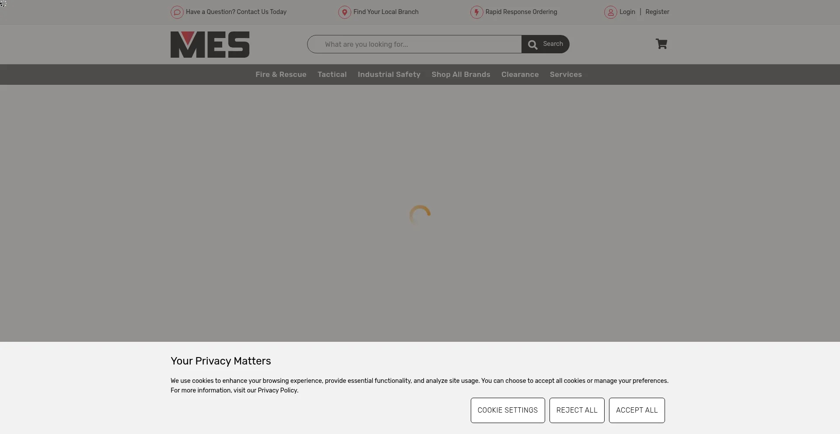Open Shop All Brands
This screenshot has width=840, height=434.
pos(461,75)
